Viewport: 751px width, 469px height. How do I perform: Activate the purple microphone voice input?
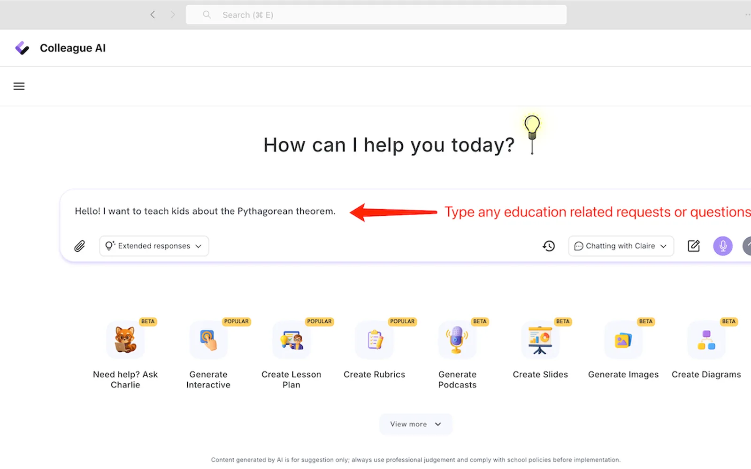point(723,246)
